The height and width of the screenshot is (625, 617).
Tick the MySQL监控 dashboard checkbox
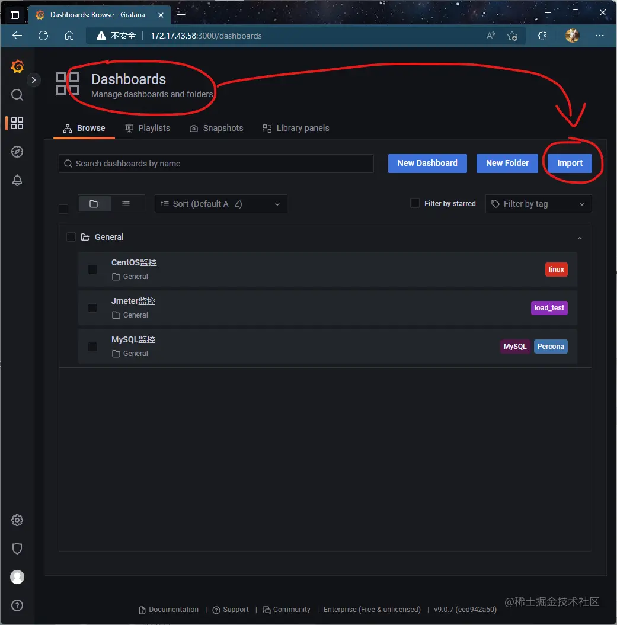pyautogui.click(x=92, y=347)
